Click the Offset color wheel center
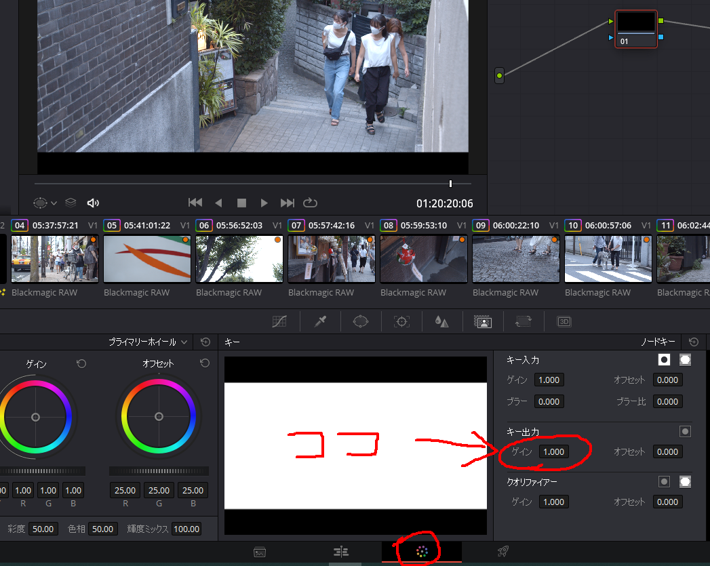Image resolution: width=710 pixels, height=566 pixels. click(x=159, y=416)
